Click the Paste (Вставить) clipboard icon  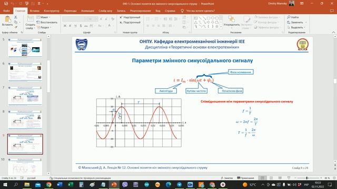7,19
